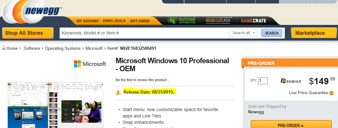The height and width of the screenshot is (128, 338).
Task: Click the magnifier icon before Home breadcrumb
Action: click(x=4, y=48)
